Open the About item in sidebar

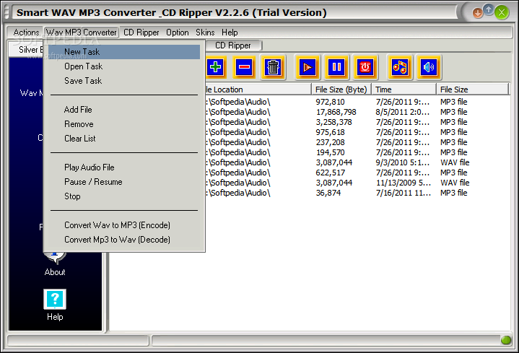tap(55, 272)
